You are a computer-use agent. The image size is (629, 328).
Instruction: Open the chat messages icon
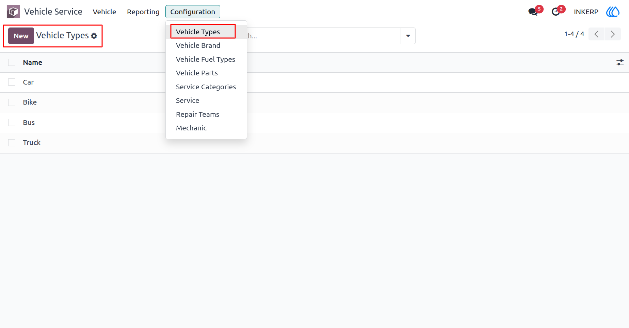533,12
